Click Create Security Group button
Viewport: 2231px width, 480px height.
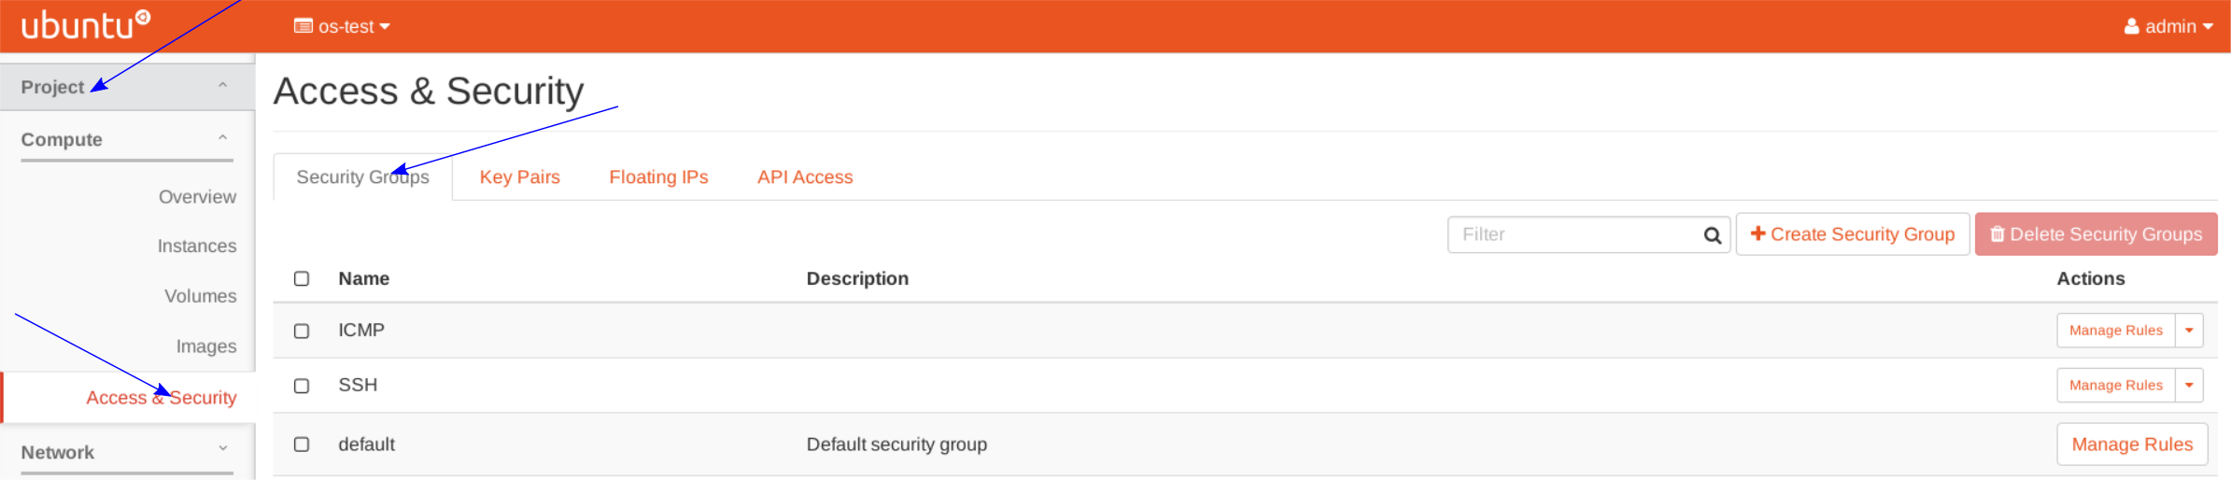tap(1852, 234)
